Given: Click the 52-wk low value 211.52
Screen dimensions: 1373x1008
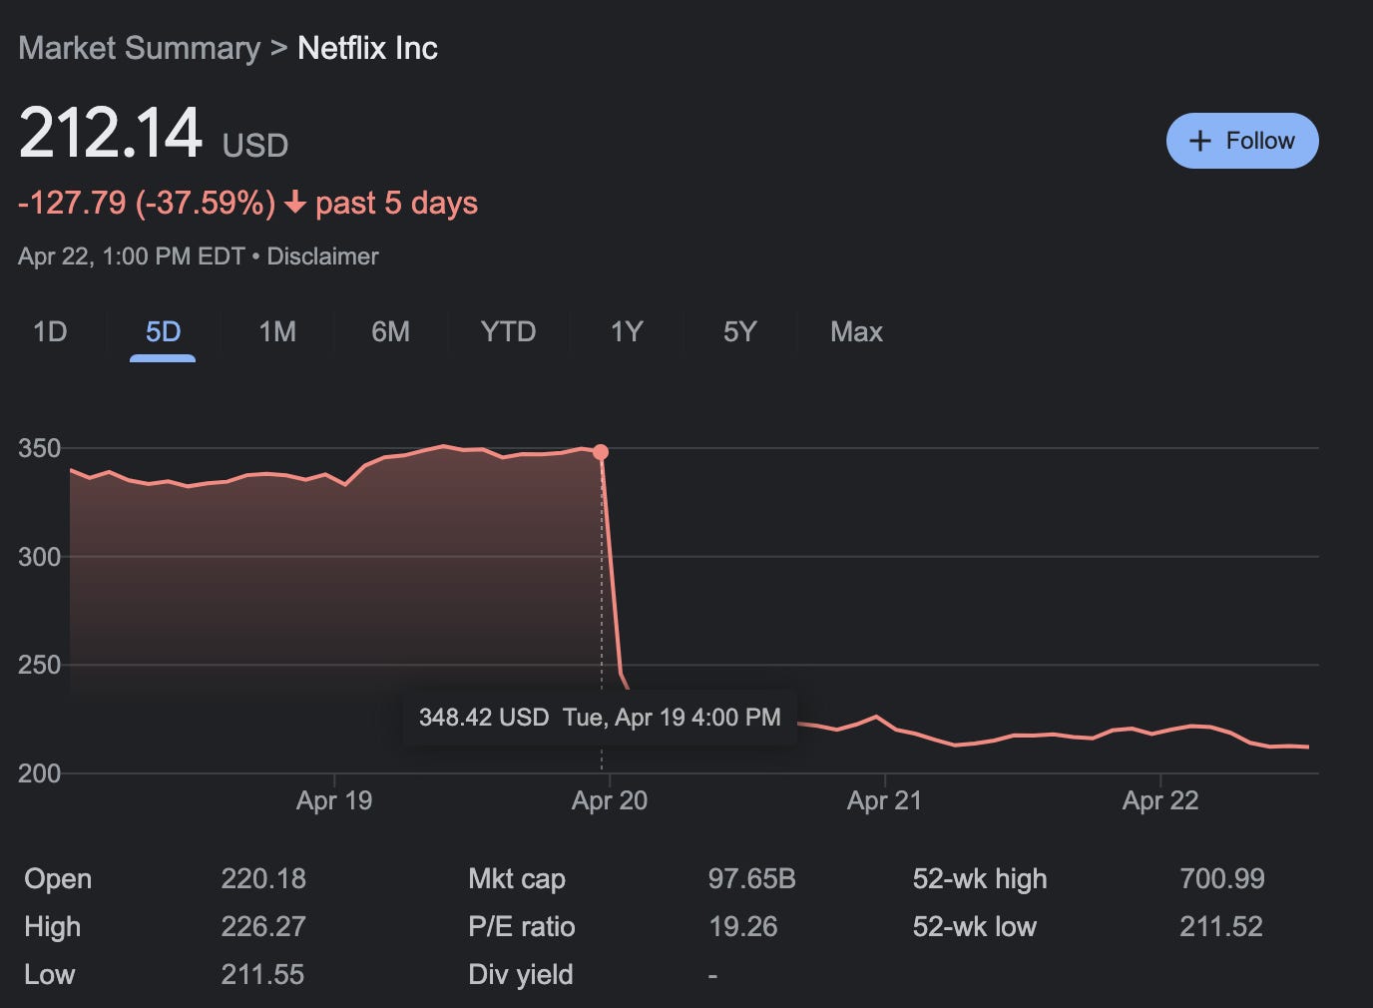Looking at the screenshot, I should point(1221,927).
